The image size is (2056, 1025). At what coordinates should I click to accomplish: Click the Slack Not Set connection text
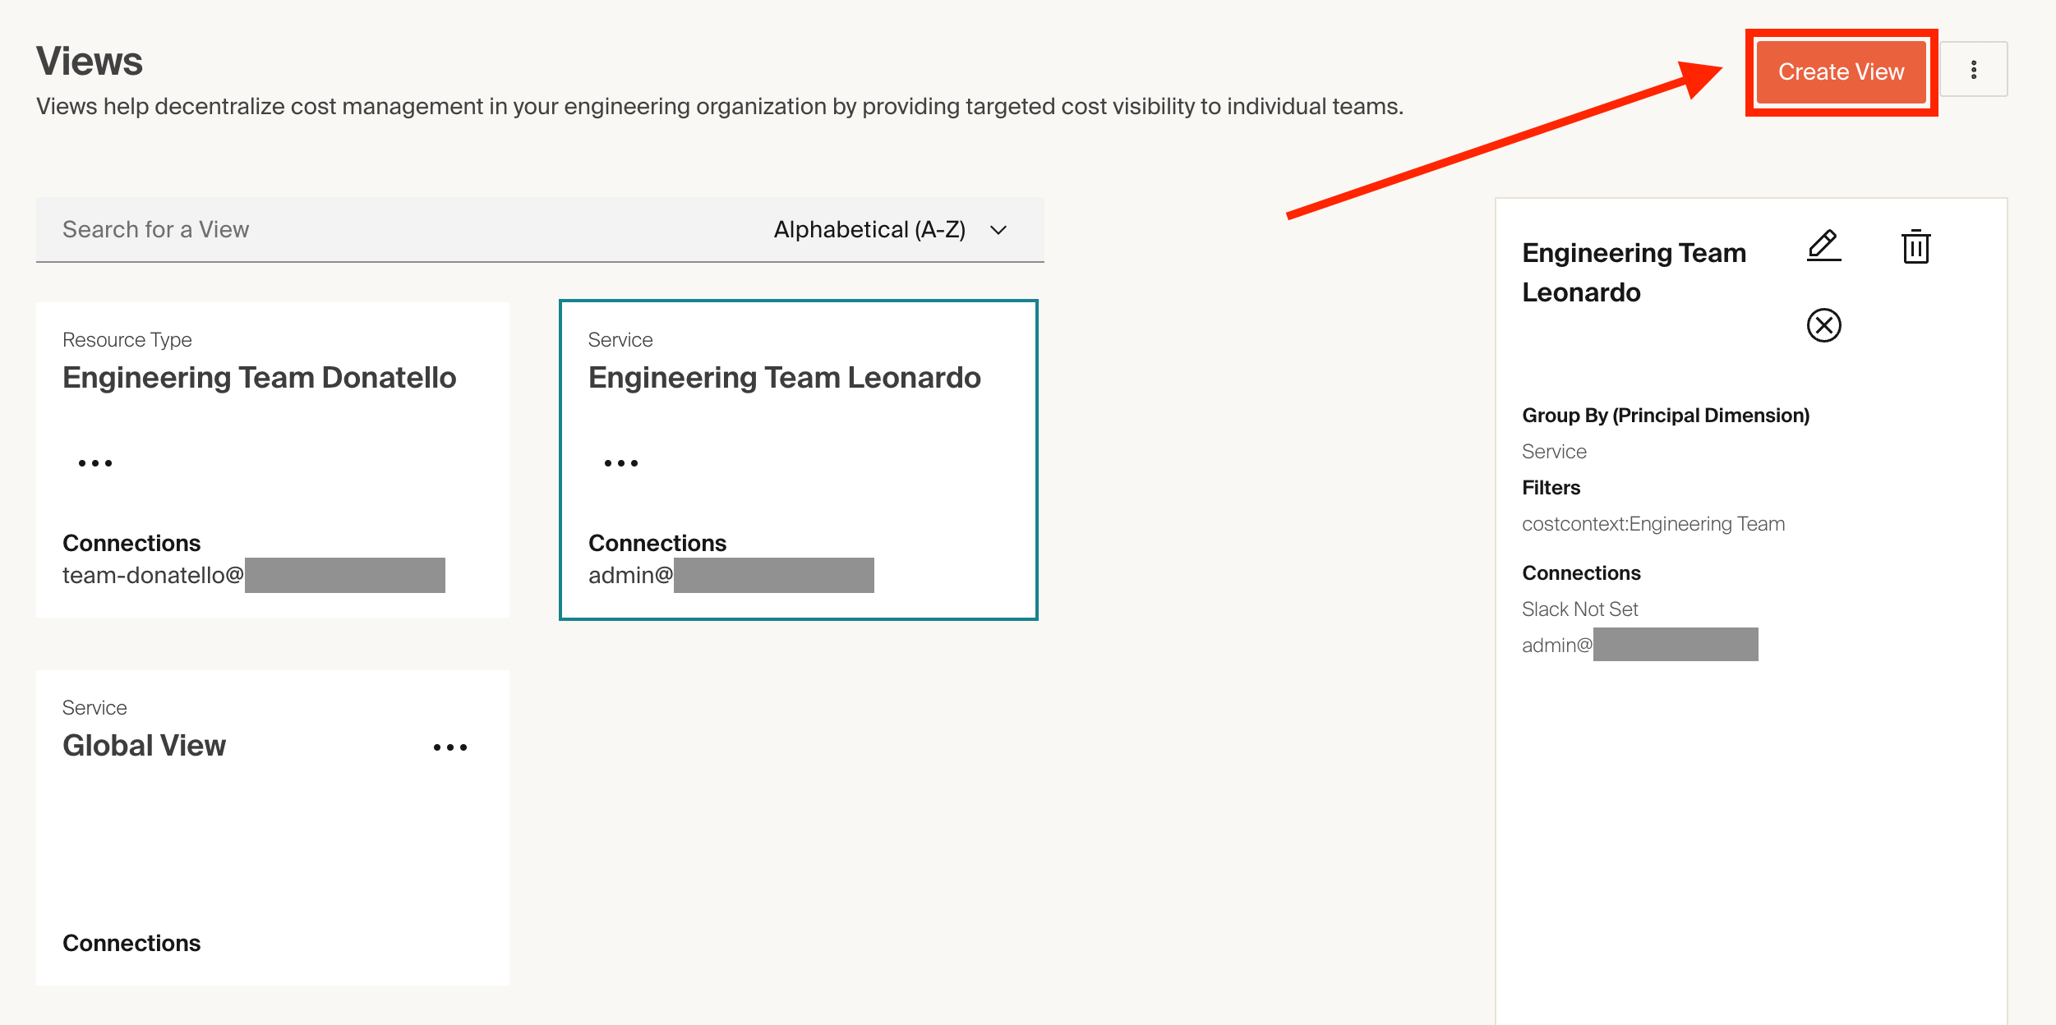click(1579, 609)
